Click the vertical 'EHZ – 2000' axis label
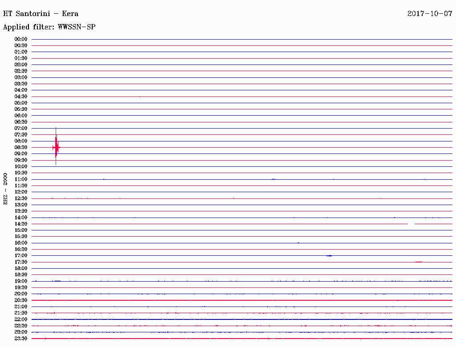 5,189
